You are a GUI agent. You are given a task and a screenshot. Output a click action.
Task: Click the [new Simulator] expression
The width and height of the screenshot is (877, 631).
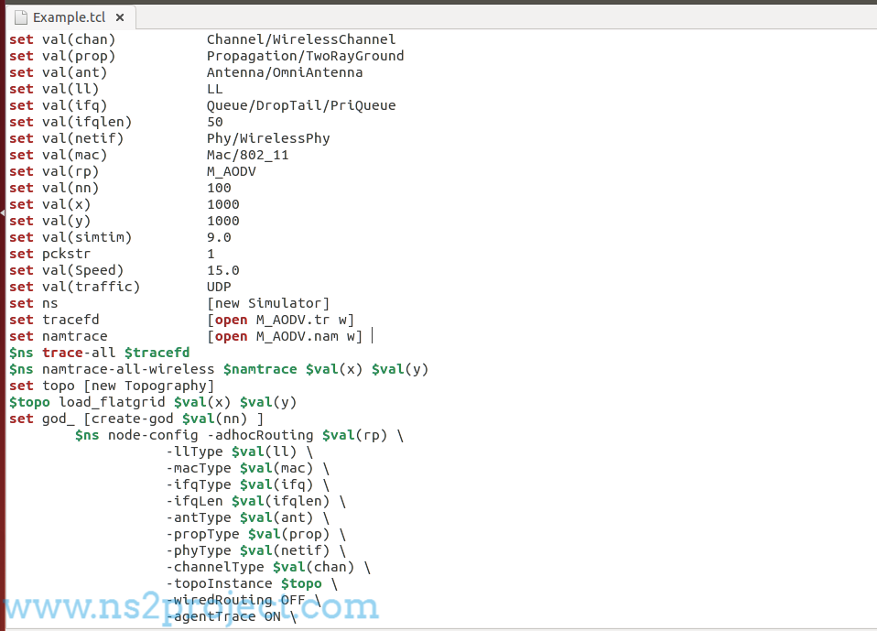(268, 303)
